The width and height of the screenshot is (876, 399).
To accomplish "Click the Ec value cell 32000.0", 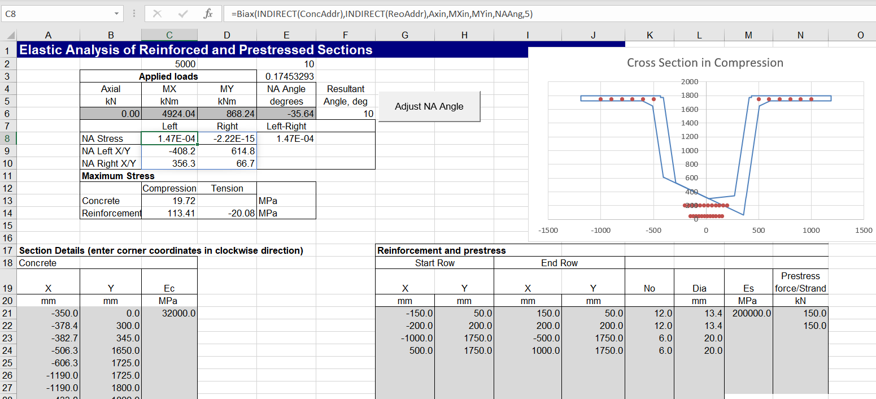I will point(169,313).
